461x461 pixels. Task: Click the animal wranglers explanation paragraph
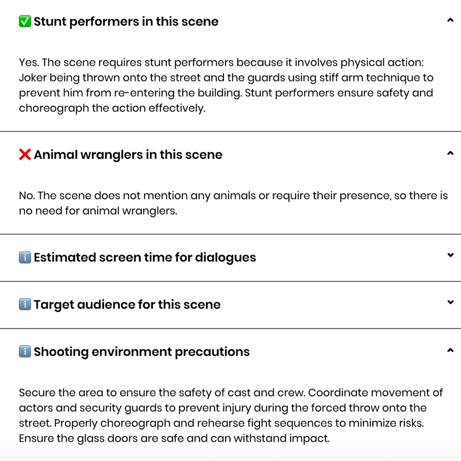click(x=233, y=203)
